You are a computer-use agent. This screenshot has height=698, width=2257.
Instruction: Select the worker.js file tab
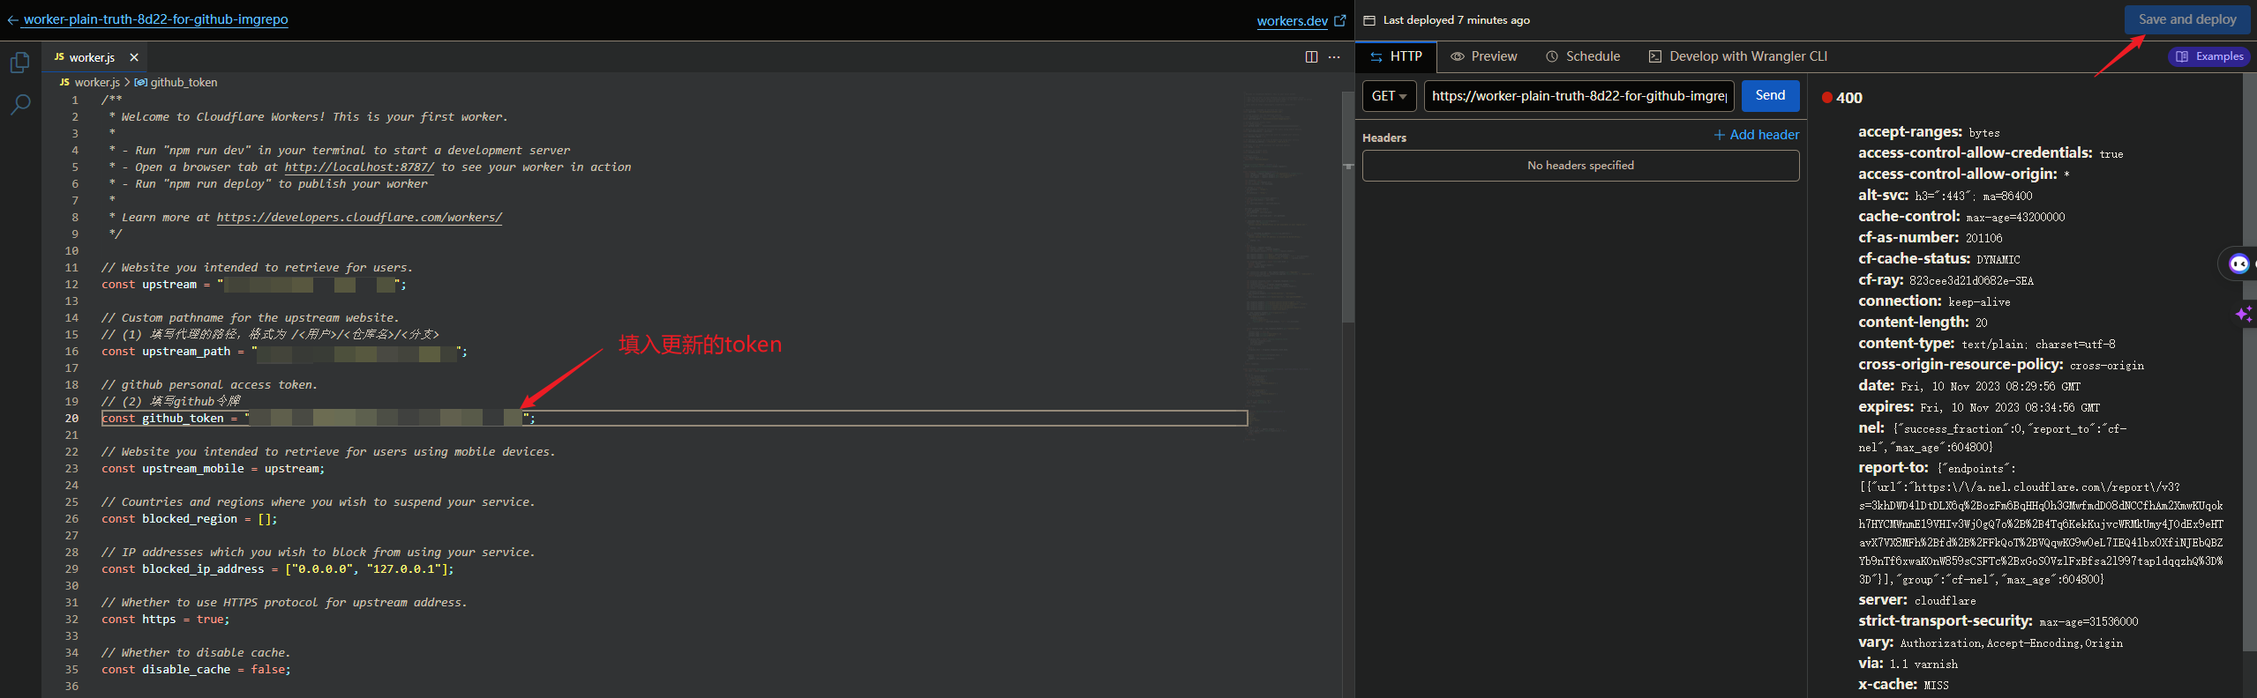[92, 57]
